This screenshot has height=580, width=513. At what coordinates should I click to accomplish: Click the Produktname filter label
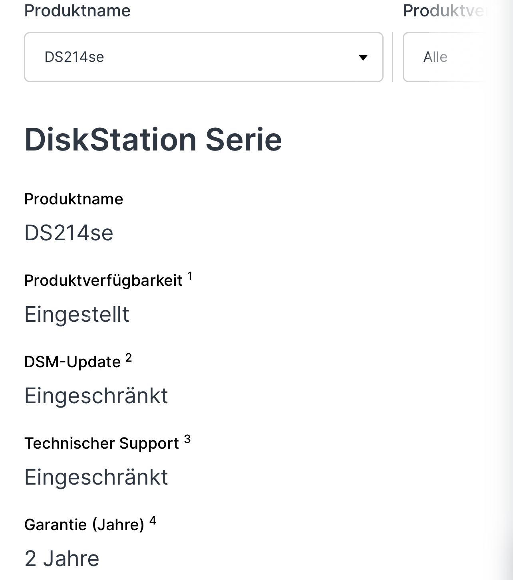click(78, 11)
